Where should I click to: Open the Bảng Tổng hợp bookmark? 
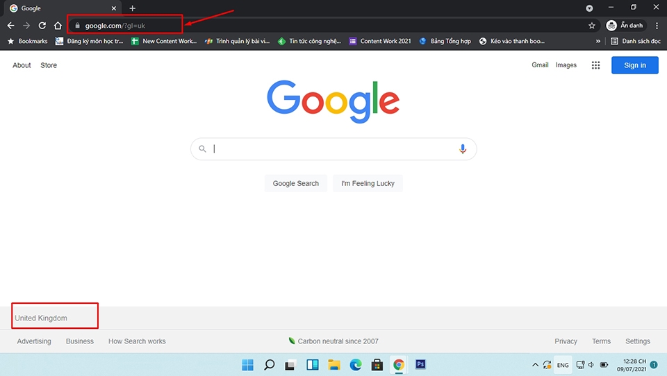point(445,41)
